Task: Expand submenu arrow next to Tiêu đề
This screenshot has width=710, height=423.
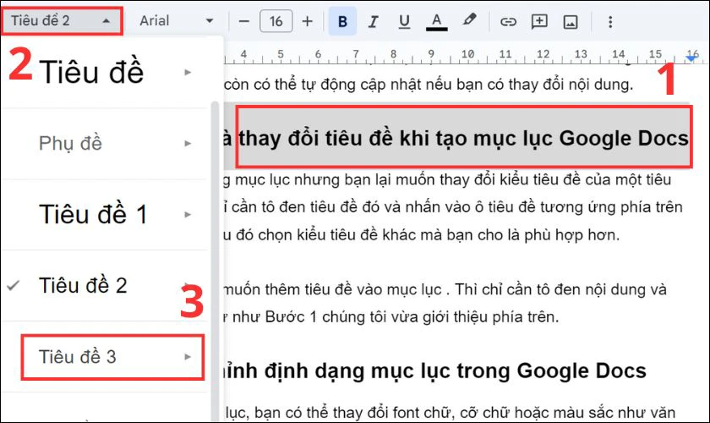Action: point(188,72)
